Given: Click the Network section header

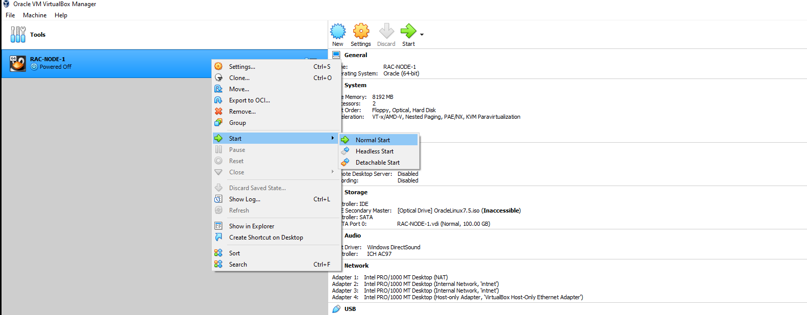Looking at the screenshot, I should click(356, 266).
